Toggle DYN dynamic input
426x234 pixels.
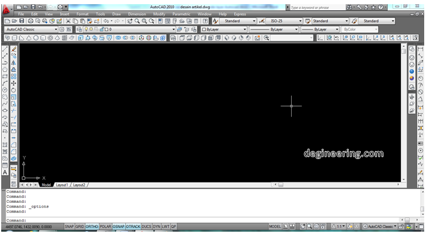(156, 226)
